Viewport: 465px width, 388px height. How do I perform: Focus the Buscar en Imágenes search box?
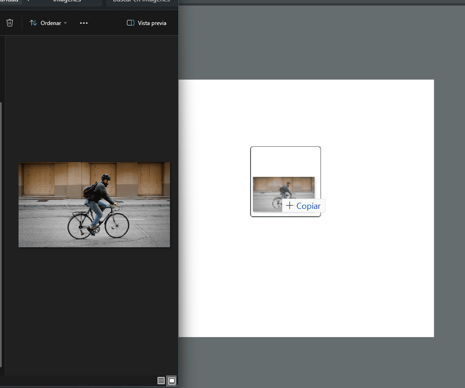tap(141, 2)
